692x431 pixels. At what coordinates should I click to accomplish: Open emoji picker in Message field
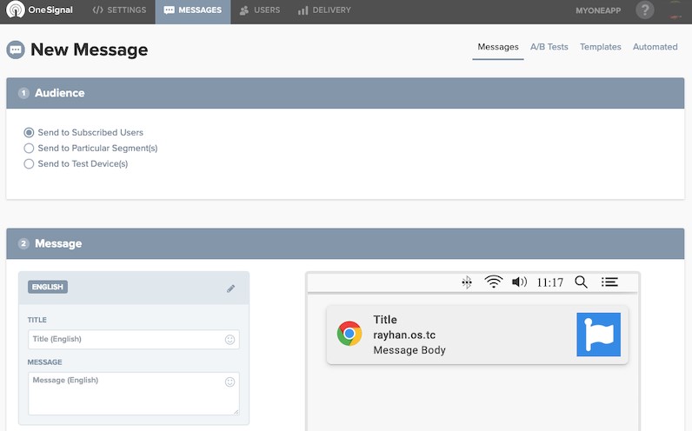(x=230, y=381)
